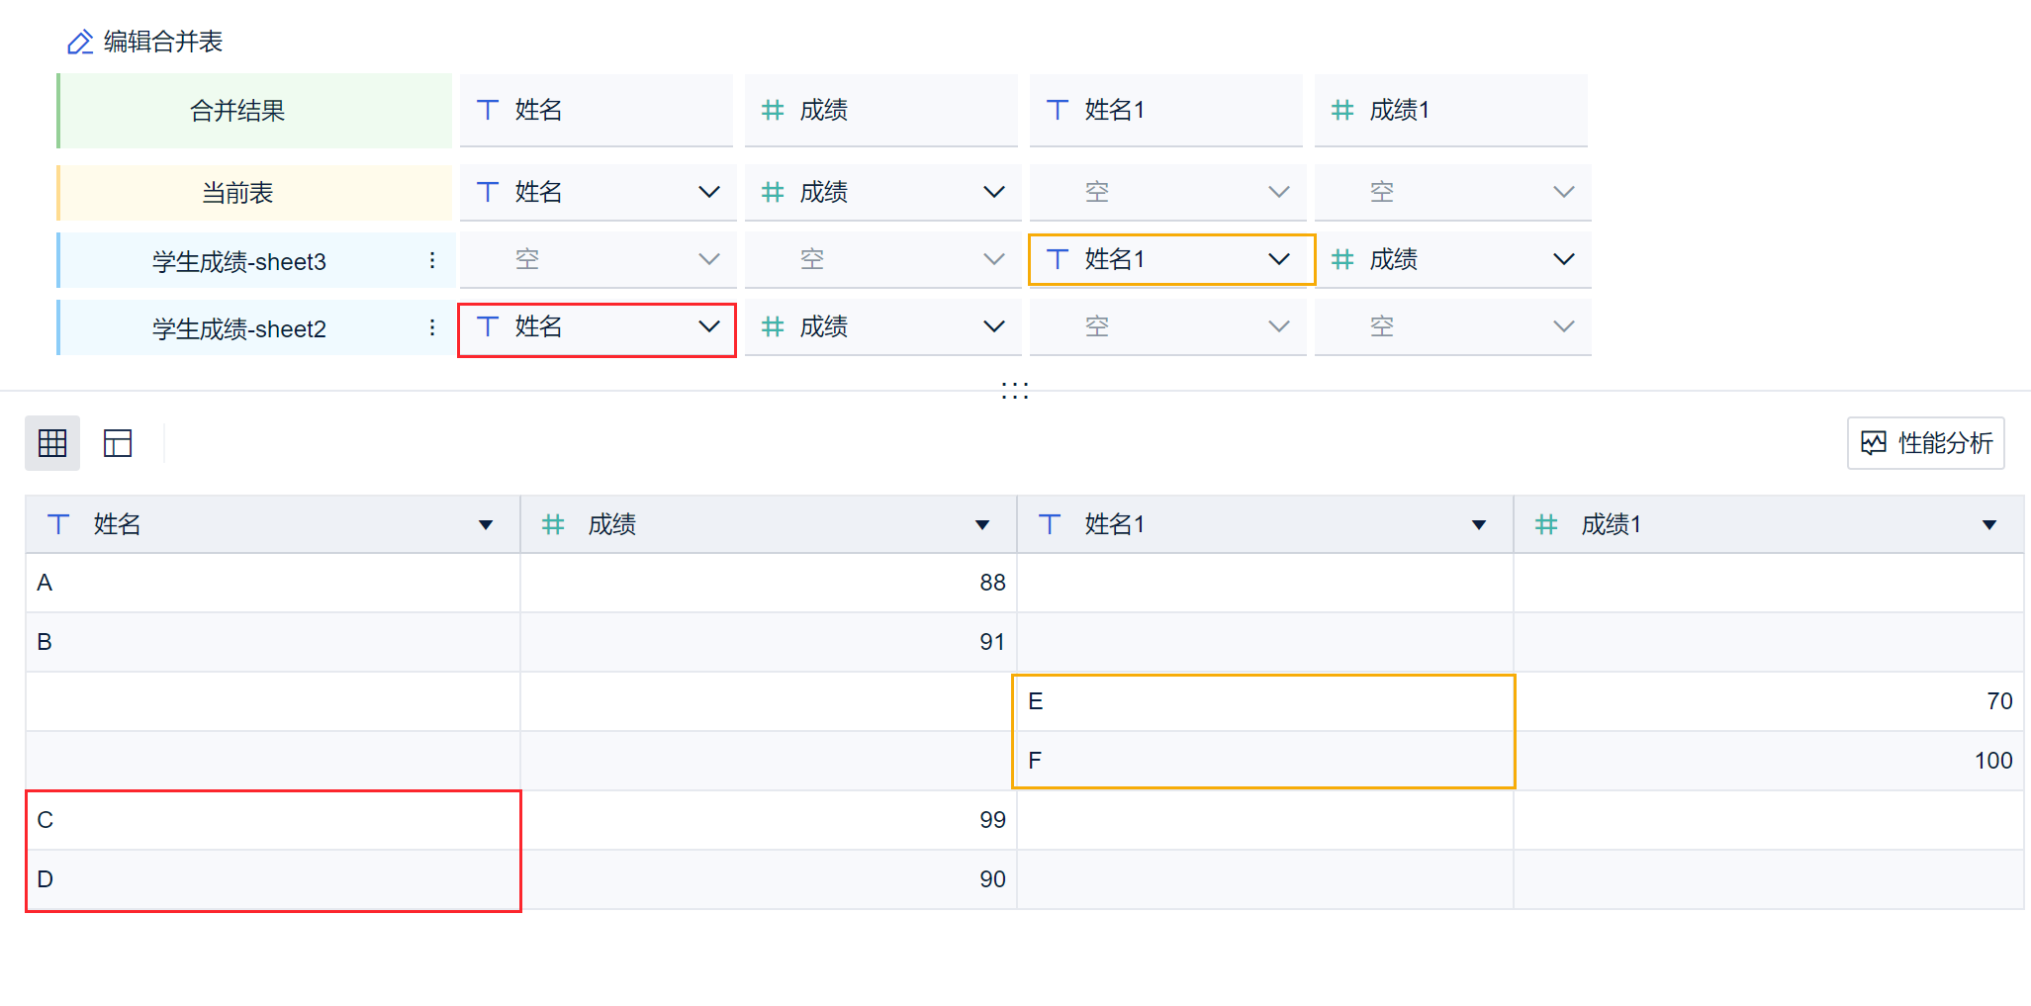The height and width of the screenshot is (1006, 2031).
Task: Click the 编辑合并表 title link
Action: point(163,42)
